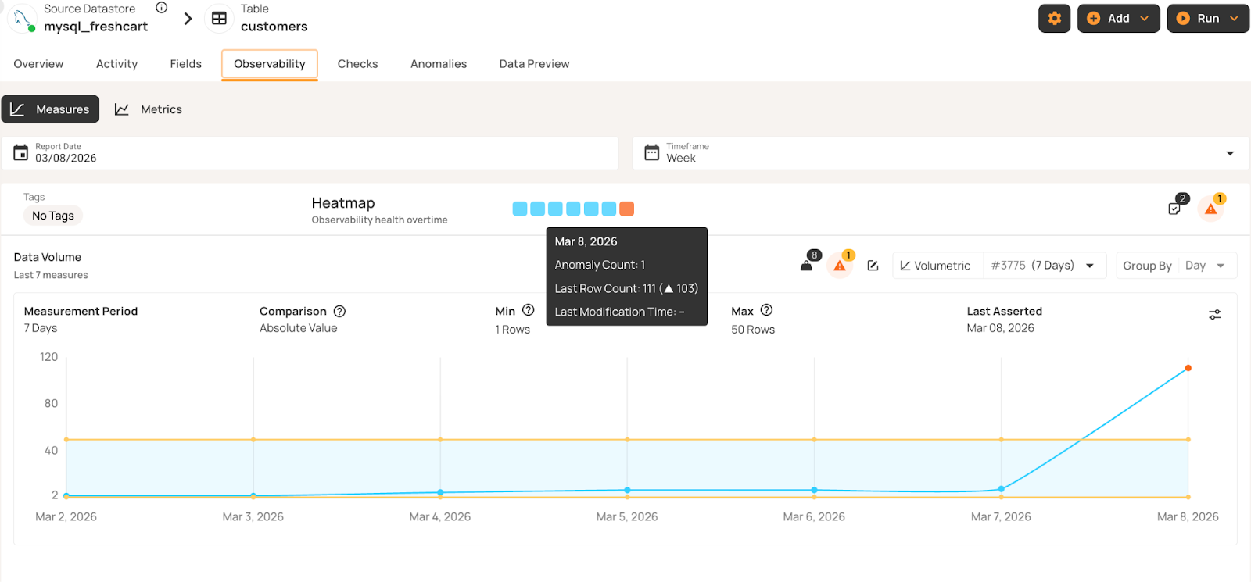This screenshot has width=1251, height=582.
Task: Open the Data Preview tab
Action: (535, 64)
